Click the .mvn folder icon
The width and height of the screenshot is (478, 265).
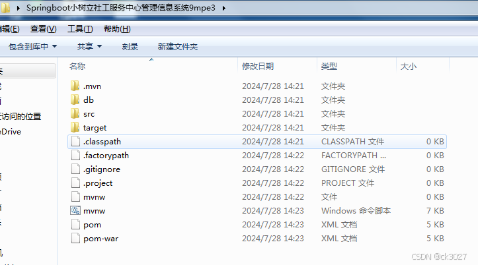pos(75,86)
